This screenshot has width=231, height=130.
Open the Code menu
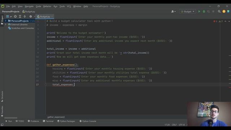[38, 6]
